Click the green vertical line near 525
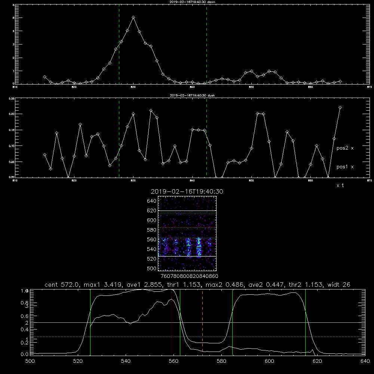Viewport: 374px width, 374px height. (x=90, y=322)
